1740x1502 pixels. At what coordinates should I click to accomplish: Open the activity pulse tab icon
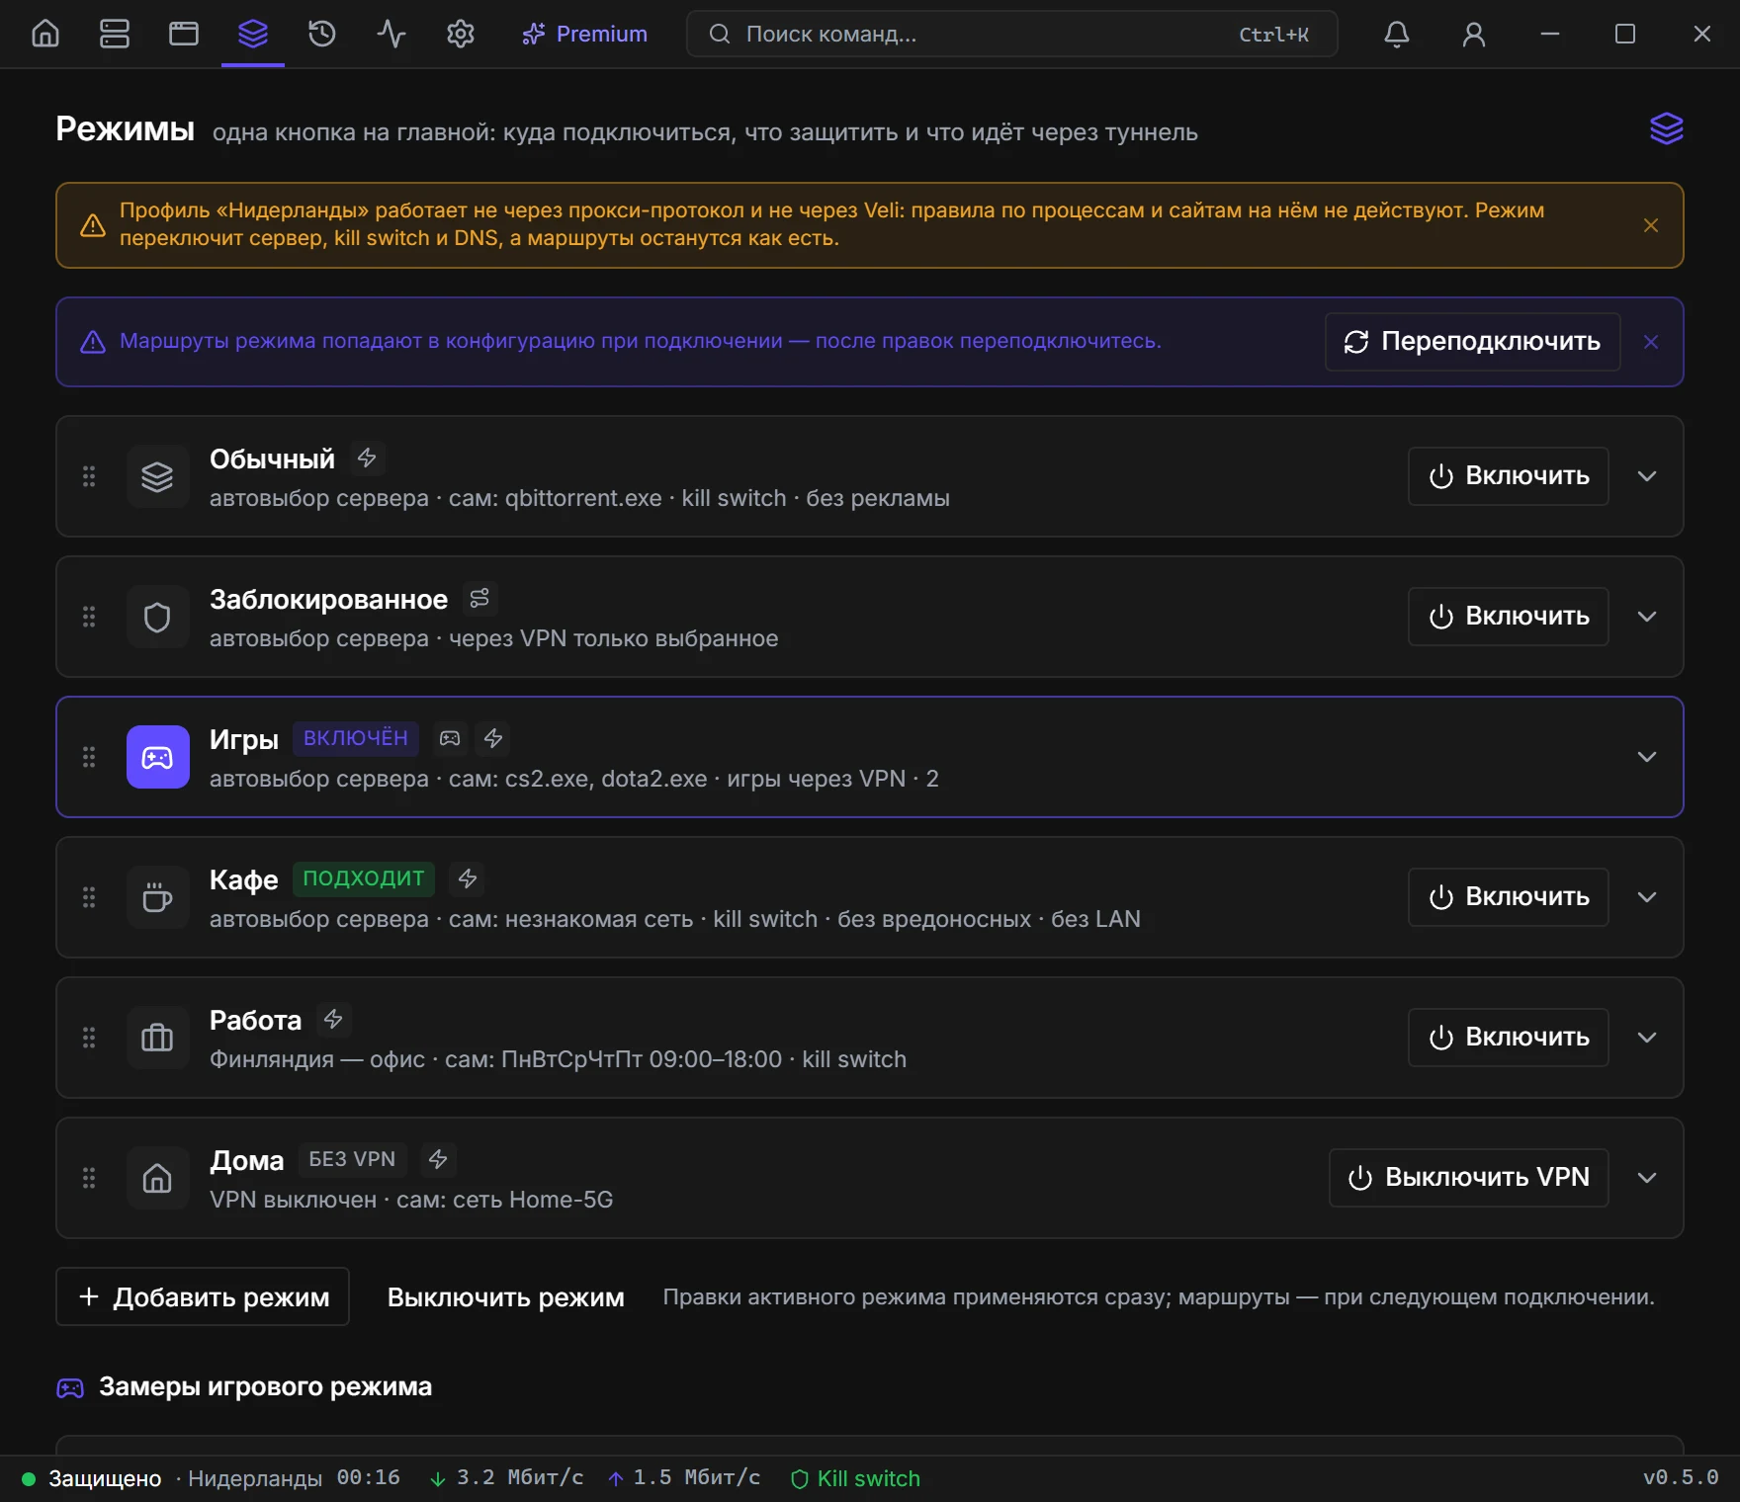pos(391,34)
